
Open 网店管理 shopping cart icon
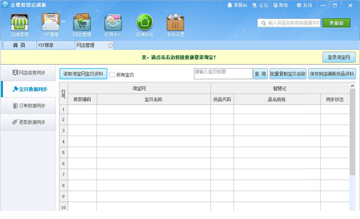[x=82, y=23]
